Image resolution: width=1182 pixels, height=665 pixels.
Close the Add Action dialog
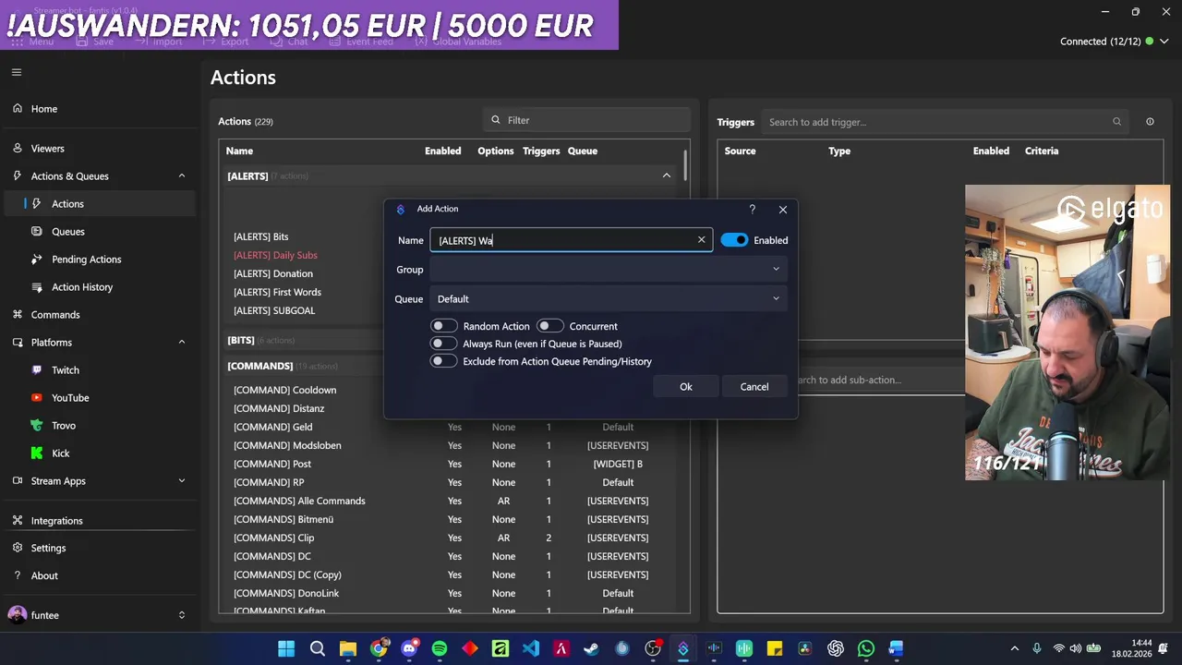pos(783,210)
